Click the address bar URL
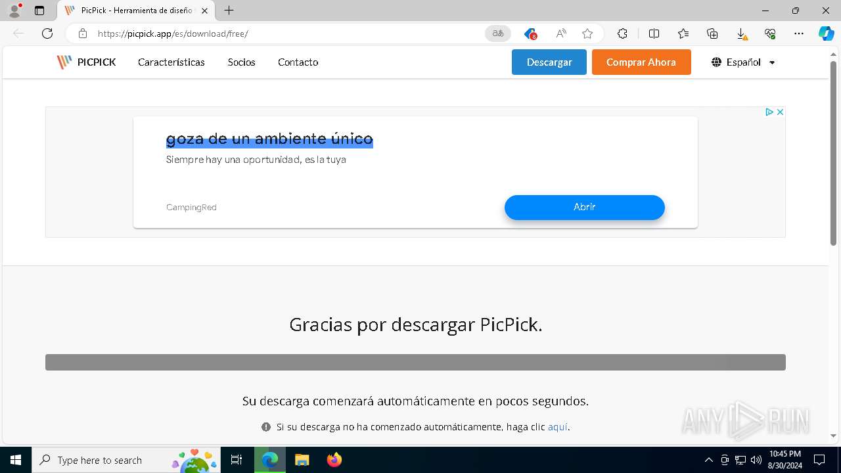841x473 pixels. 173,34
